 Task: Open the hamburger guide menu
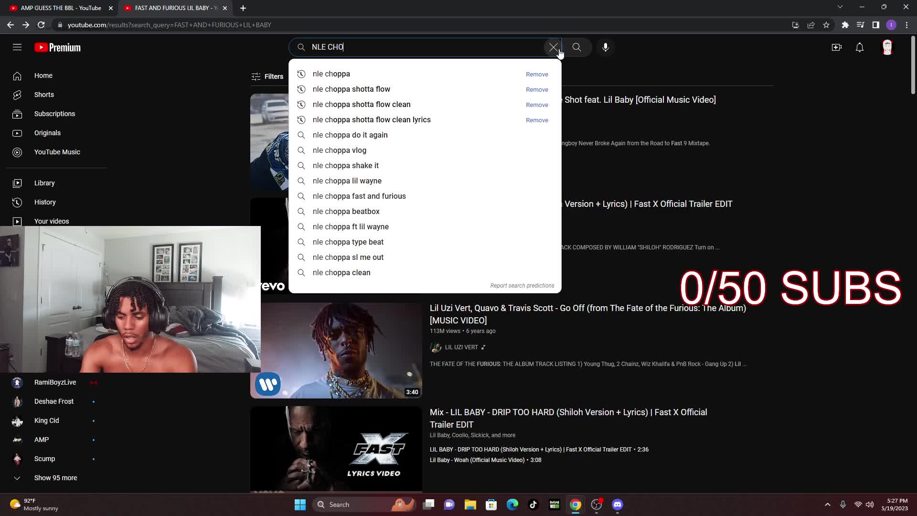point(17,47)
